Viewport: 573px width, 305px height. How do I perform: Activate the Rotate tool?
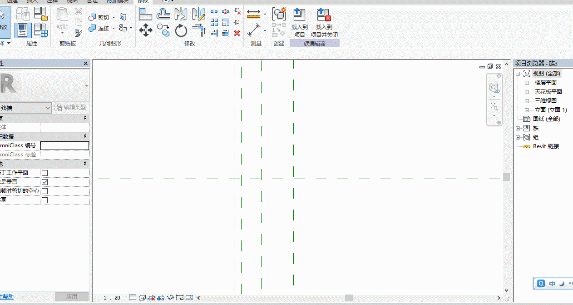181,31
